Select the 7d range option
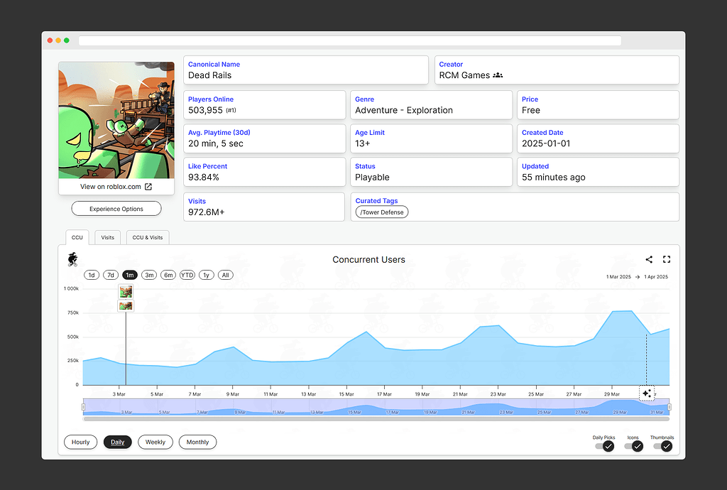This screenshot has width=727, height=490. [110, 274]
